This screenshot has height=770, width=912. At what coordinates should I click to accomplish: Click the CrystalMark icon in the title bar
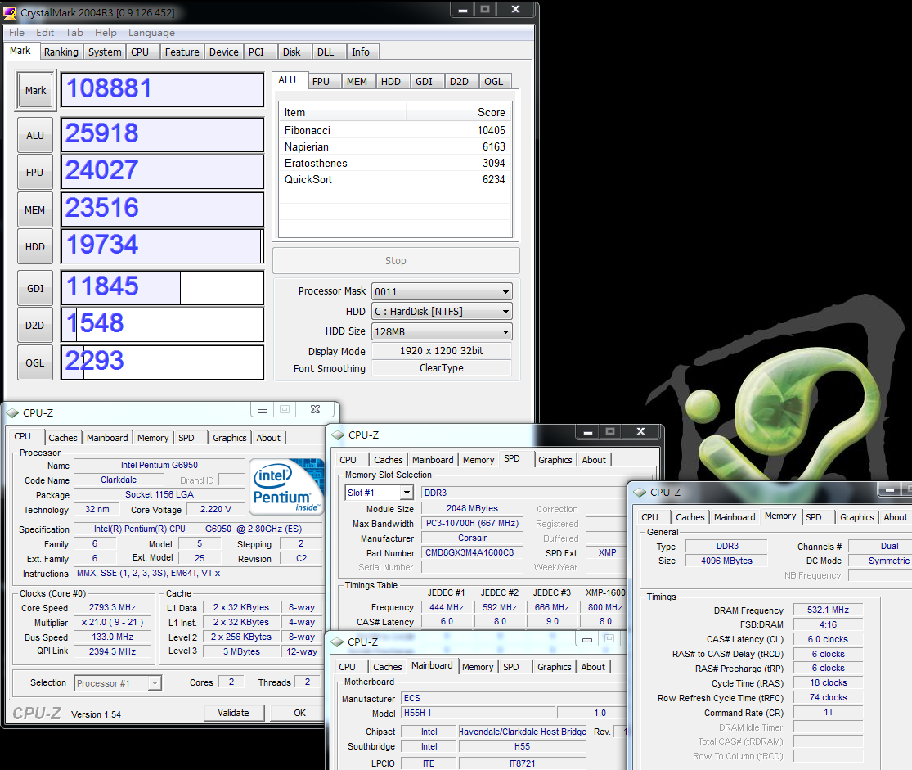[11, 13]
